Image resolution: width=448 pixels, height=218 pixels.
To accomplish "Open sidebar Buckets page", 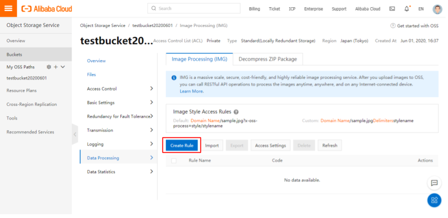I will pos(36,55).
